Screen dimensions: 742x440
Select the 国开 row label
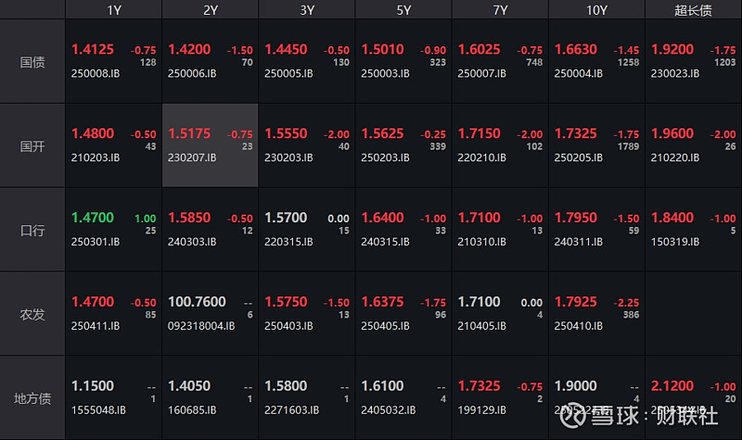tap(32, 145)
